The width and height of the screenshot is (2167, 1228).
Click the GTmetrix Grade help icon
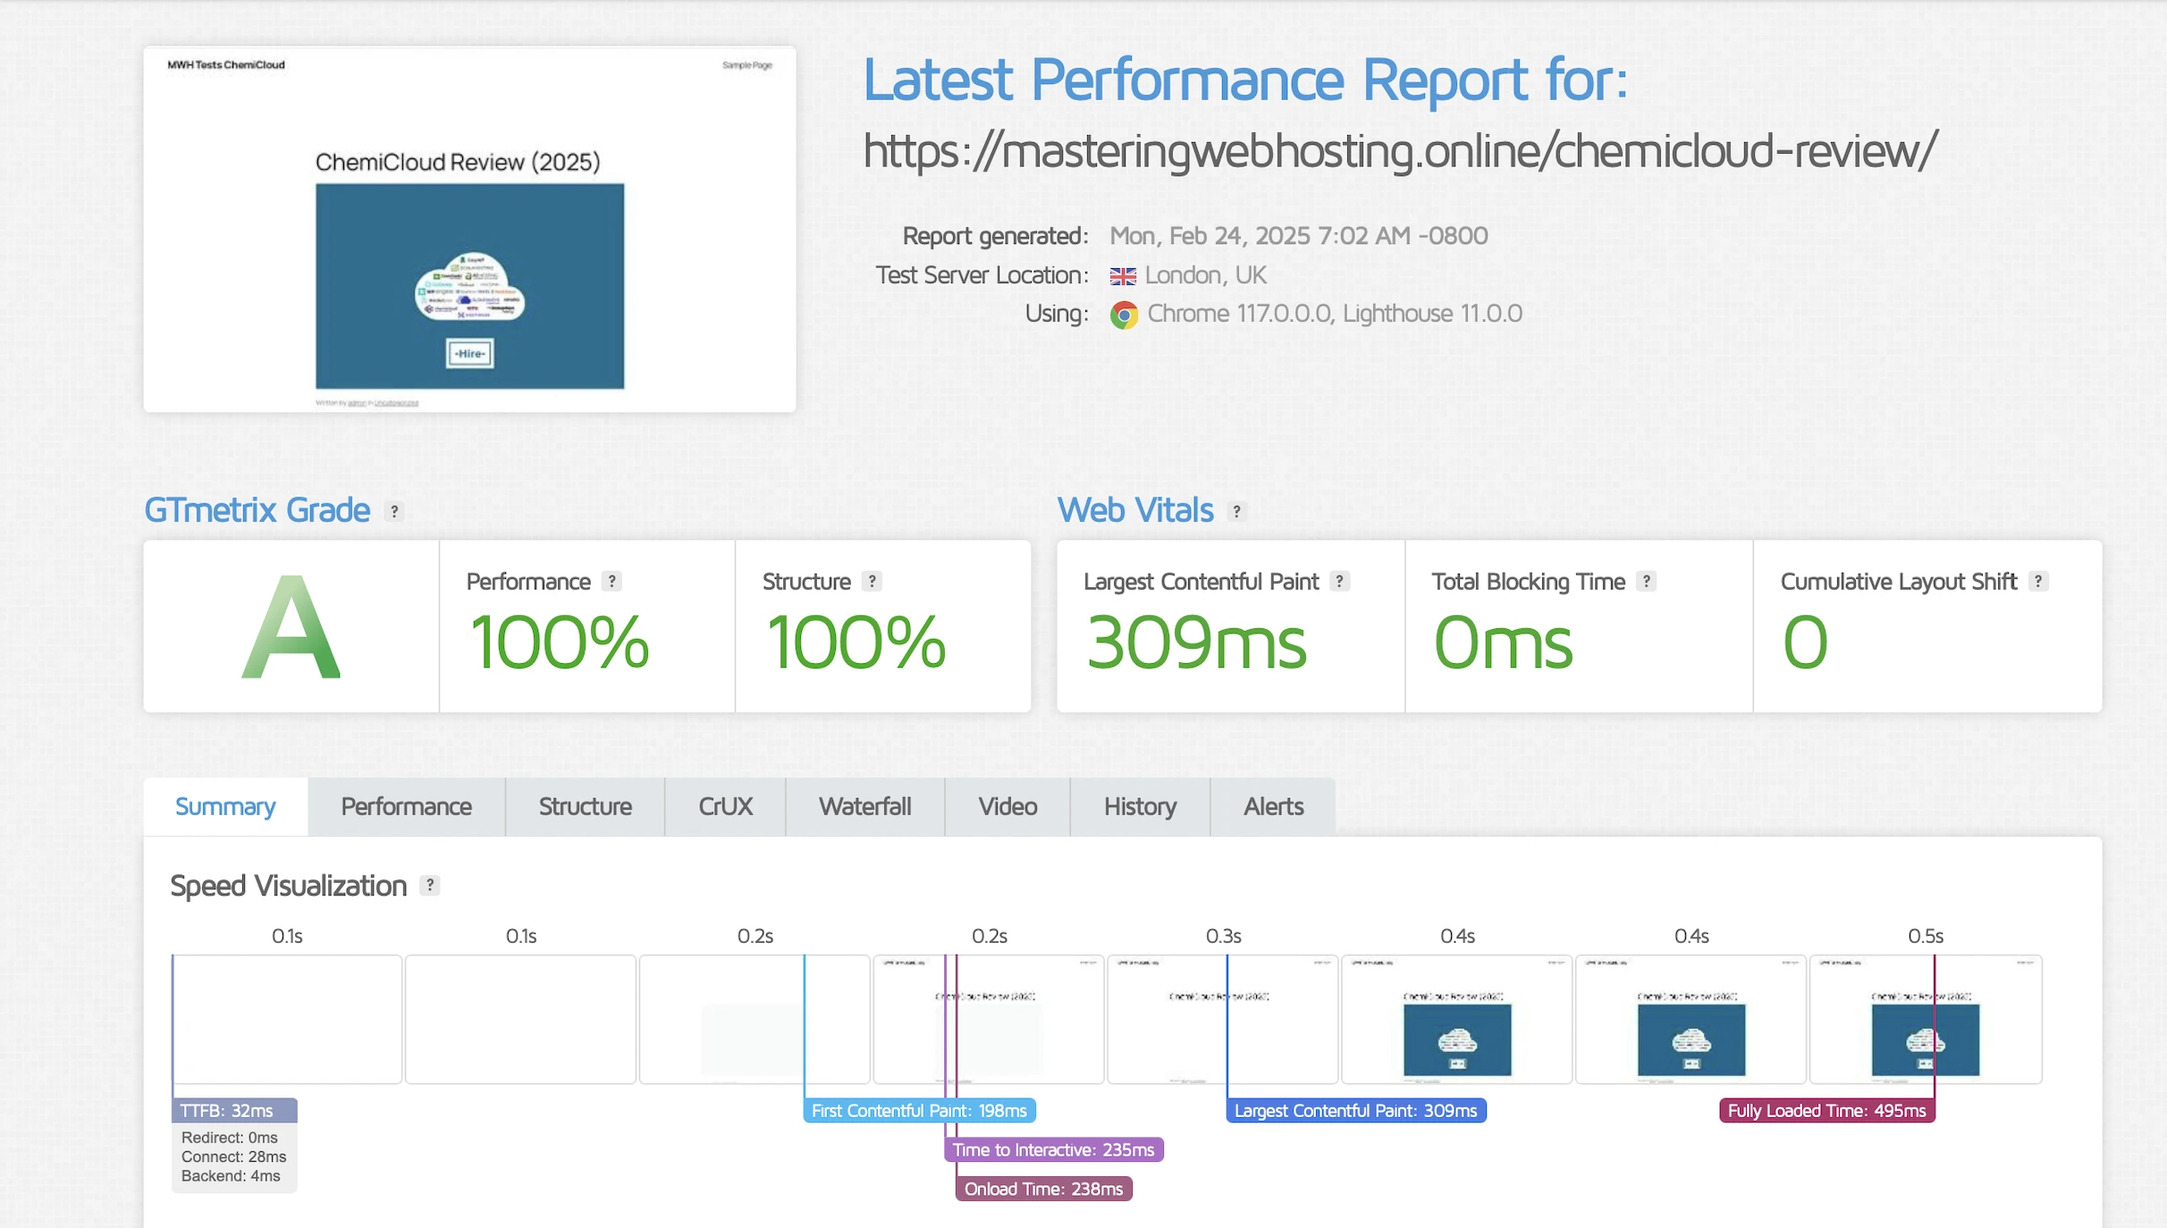pos(394,511)
